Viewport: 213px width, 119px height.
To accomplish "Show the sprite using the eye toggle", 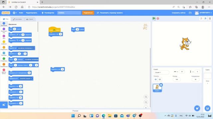I will coord(155,79).
